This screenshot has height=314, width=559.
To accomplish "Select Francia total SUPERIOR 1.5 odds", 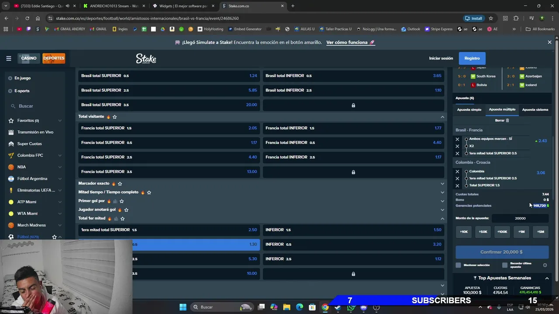I will coord(169,128).
